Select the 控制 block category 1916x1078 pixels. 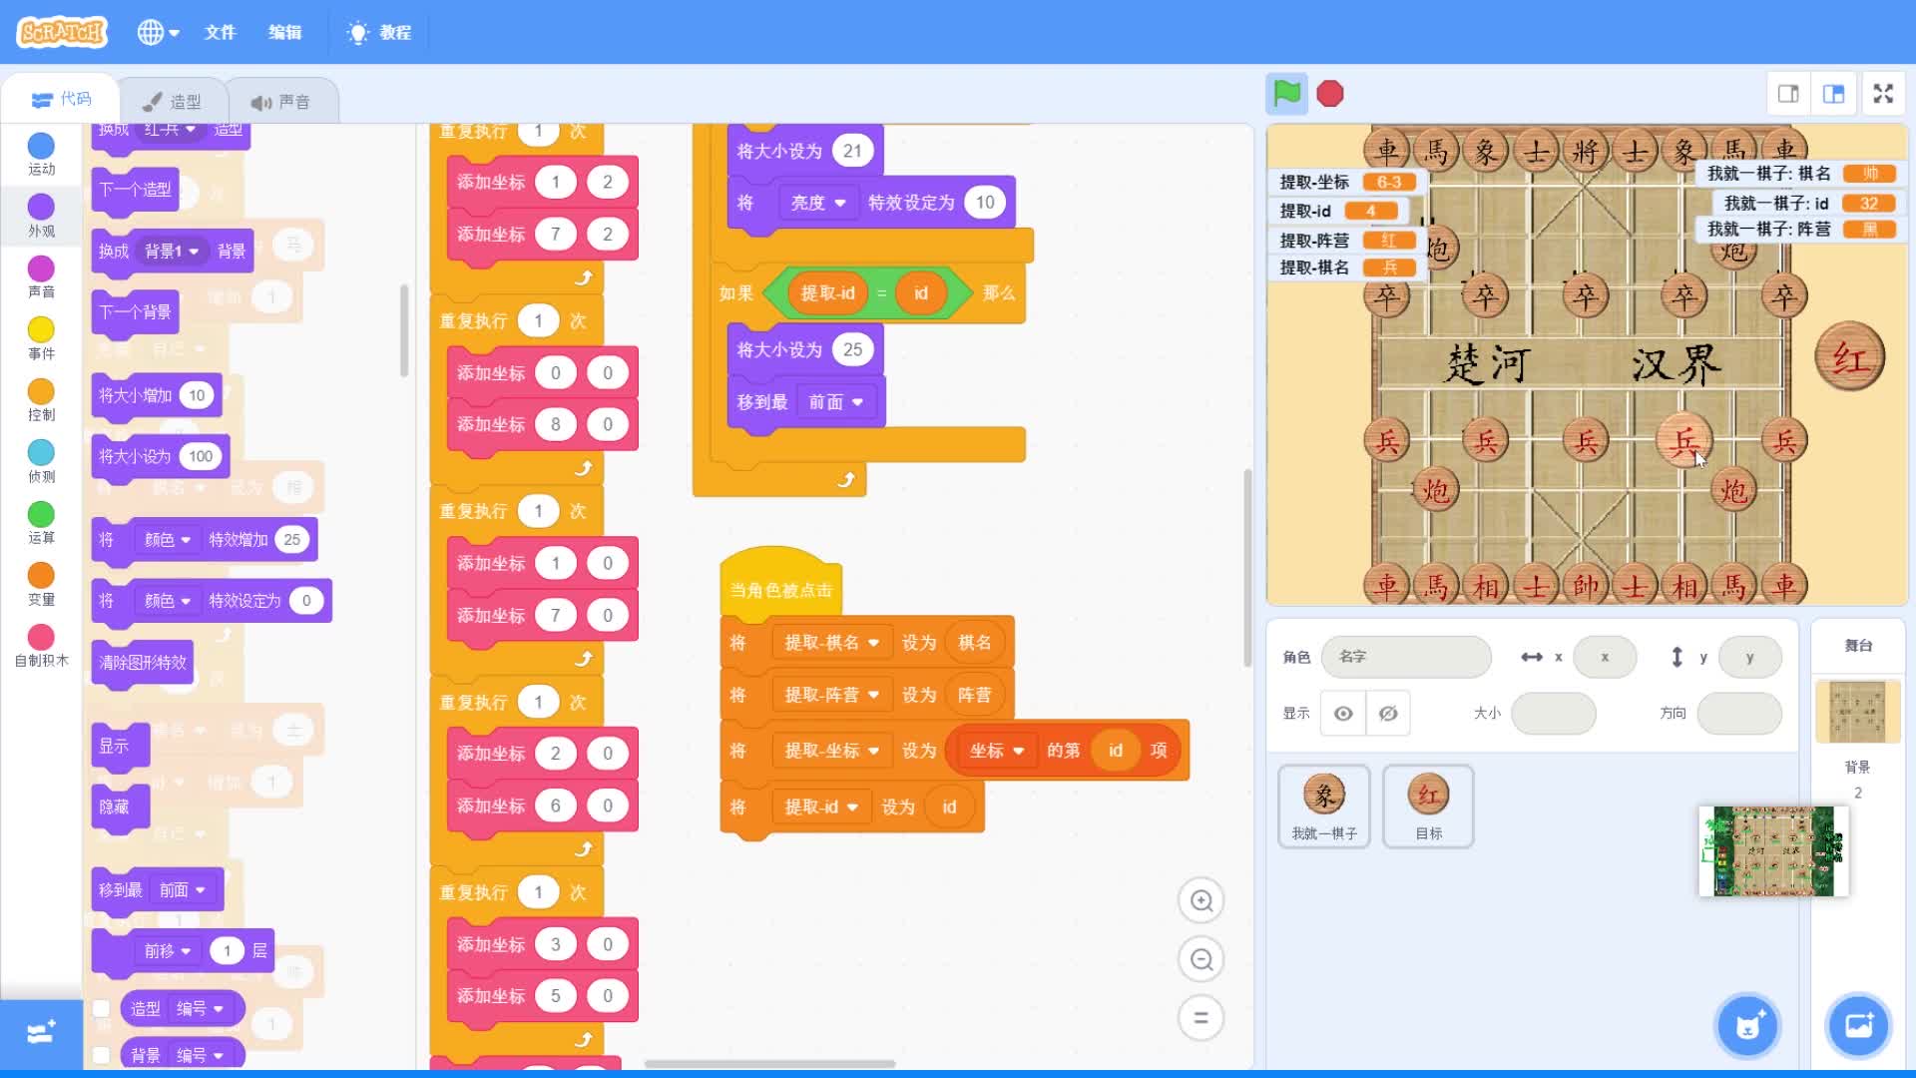coord(41,400)
